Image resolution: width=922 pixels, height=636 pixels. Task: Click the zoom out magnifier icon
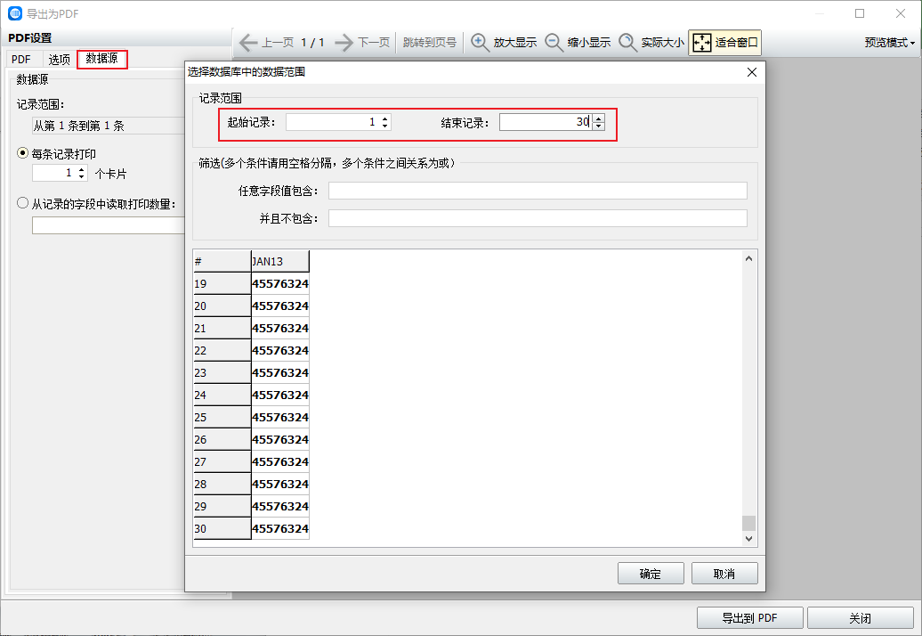coord(554,43)
